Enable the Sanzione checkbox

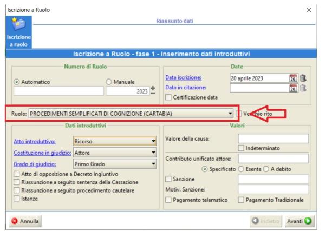[x=168, y=179]
